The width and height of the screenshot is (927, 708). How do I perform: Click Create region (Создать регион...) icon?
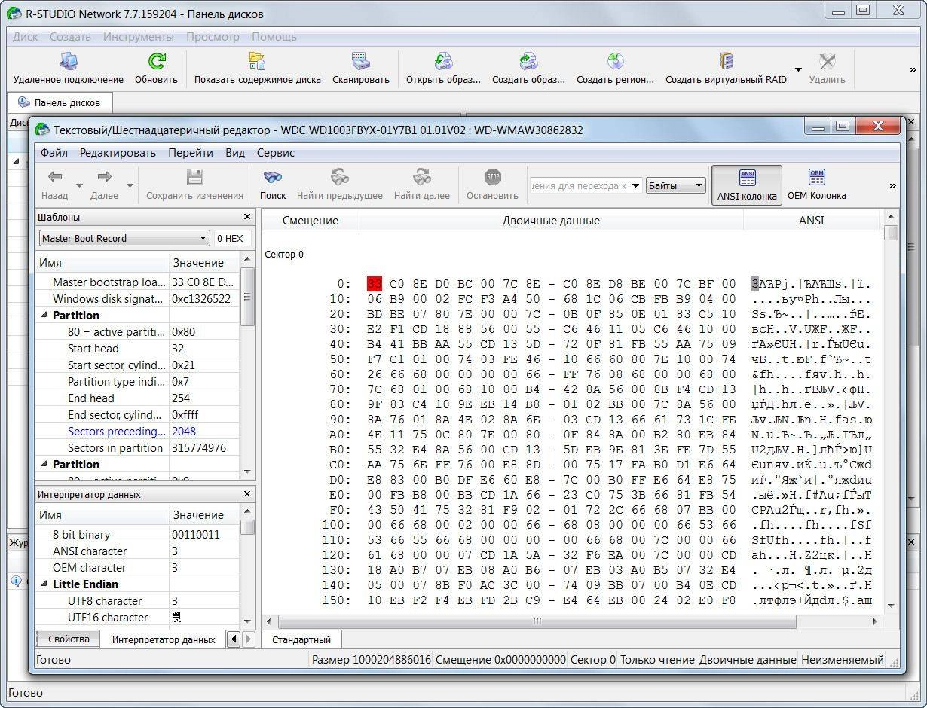coord(615,62)
